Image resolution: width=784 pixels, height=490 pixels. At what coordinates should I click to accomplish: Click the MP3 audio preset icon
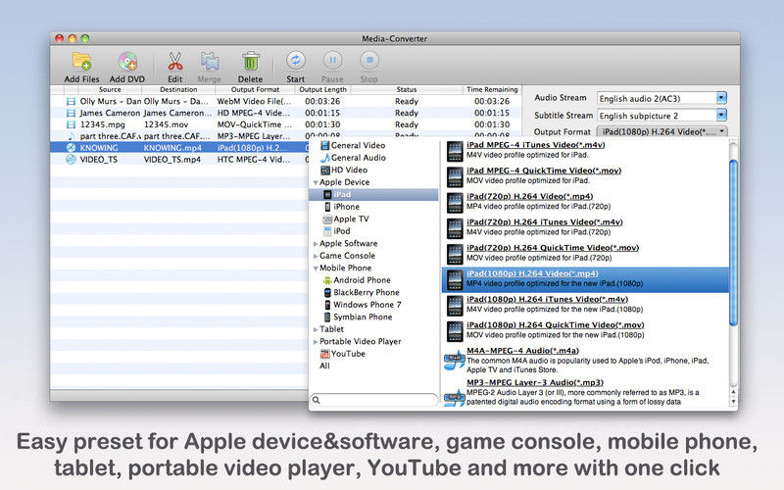[x=454, y=397]
